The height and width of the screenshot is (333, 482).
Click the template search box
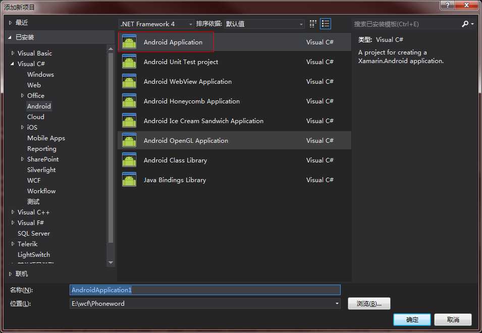406,24
